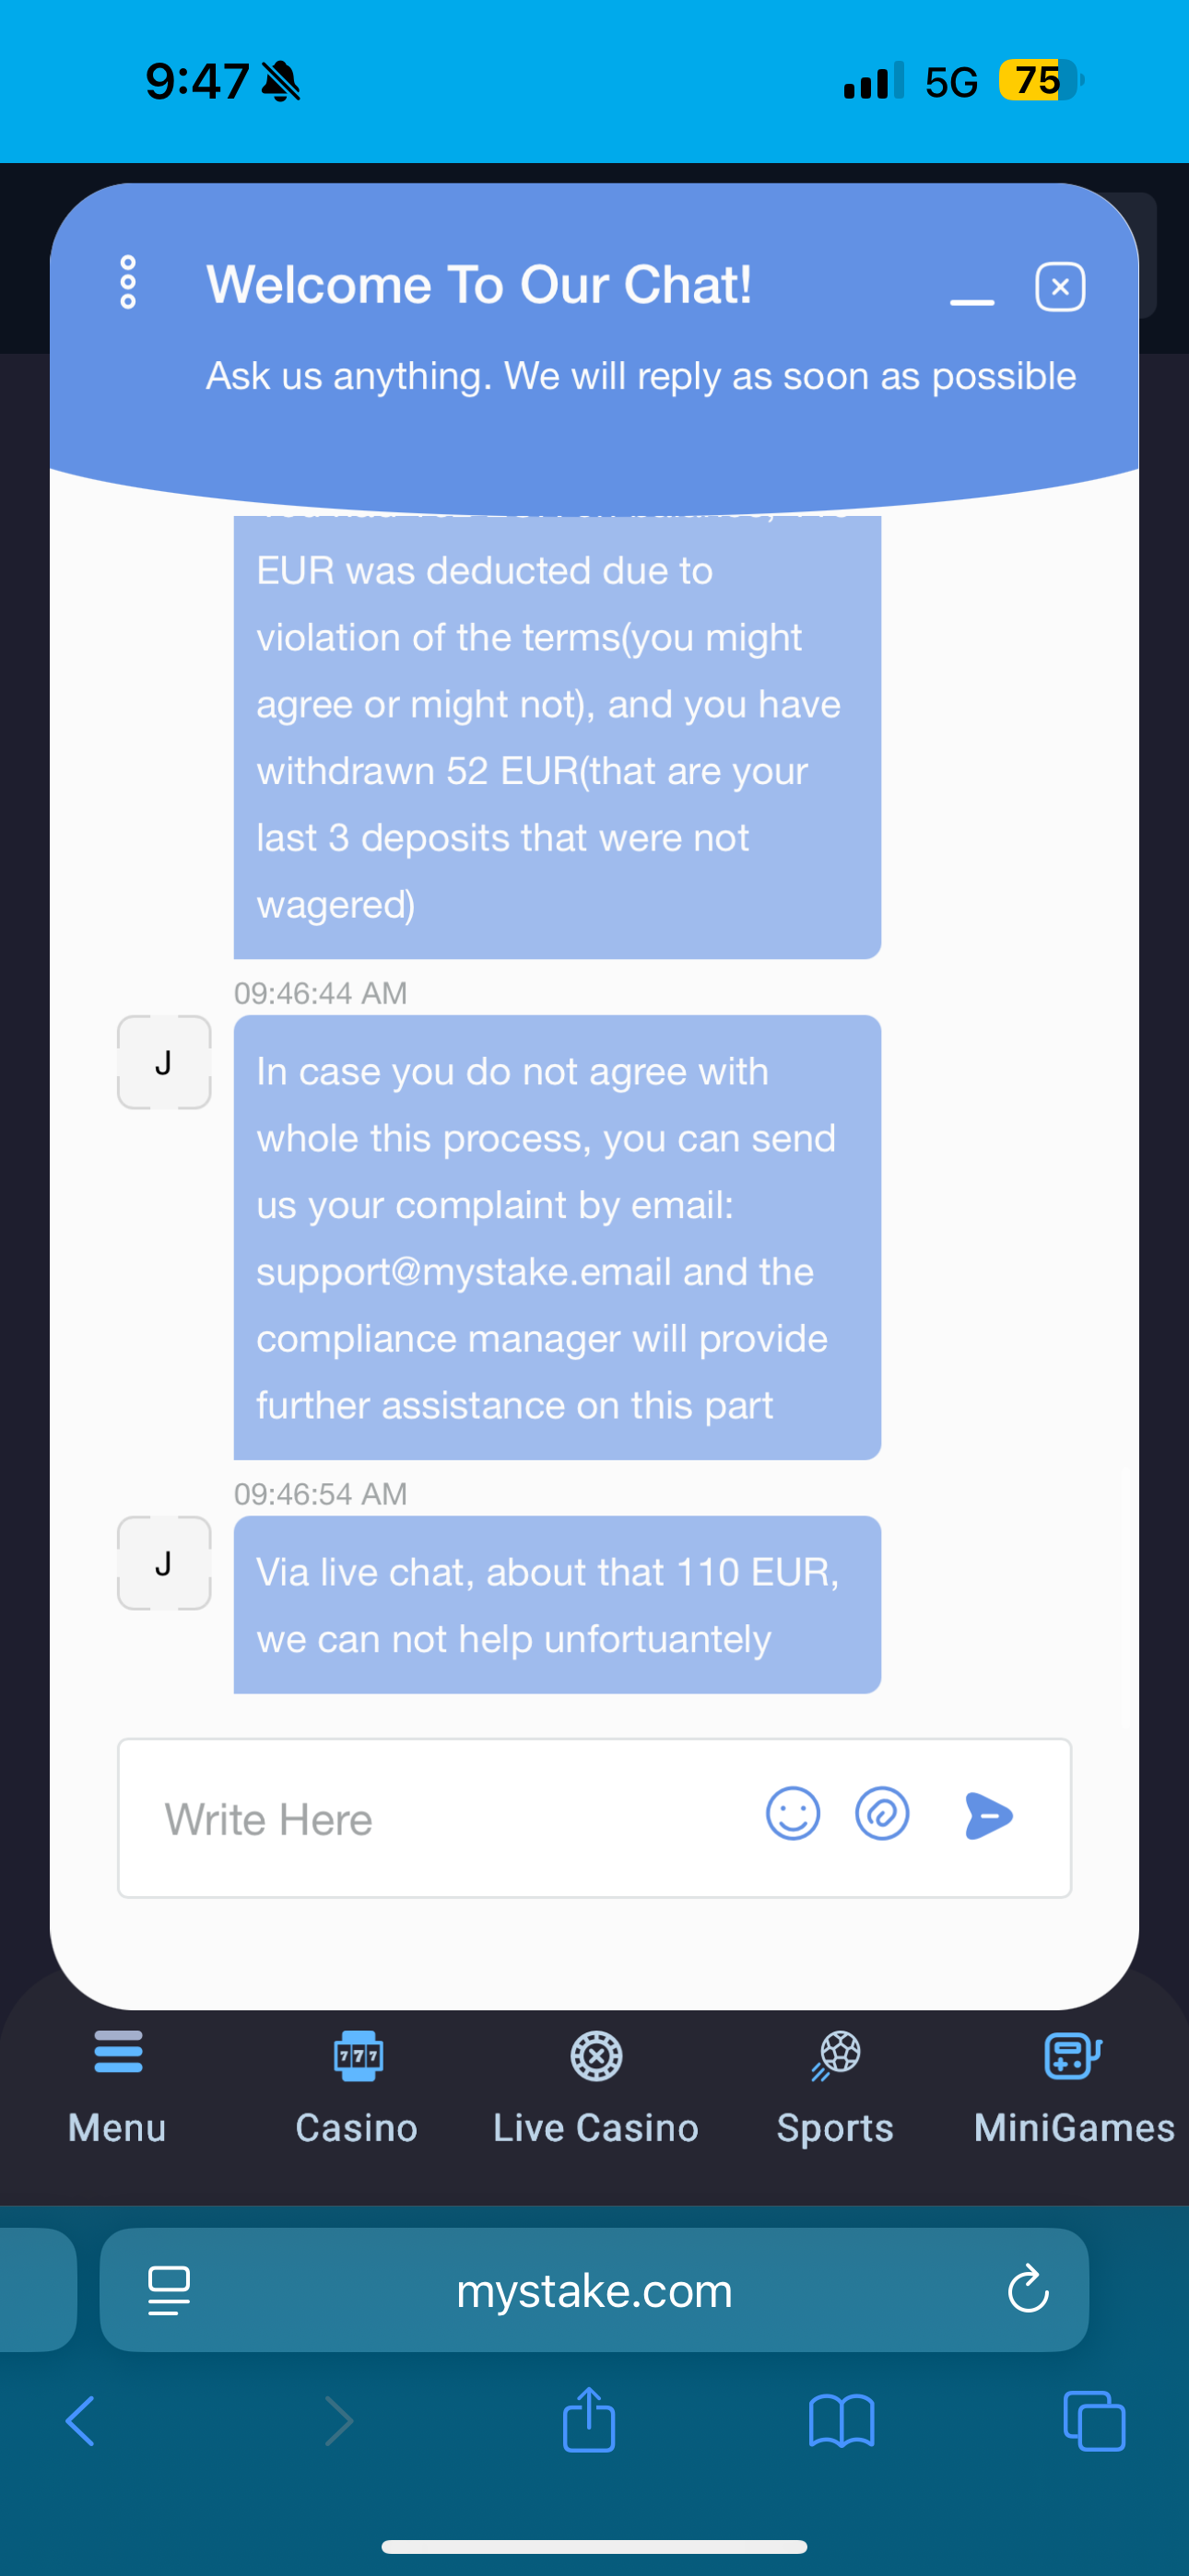
Task: Select the MiniGames tab
Action: click(x=1074, y=2086)
